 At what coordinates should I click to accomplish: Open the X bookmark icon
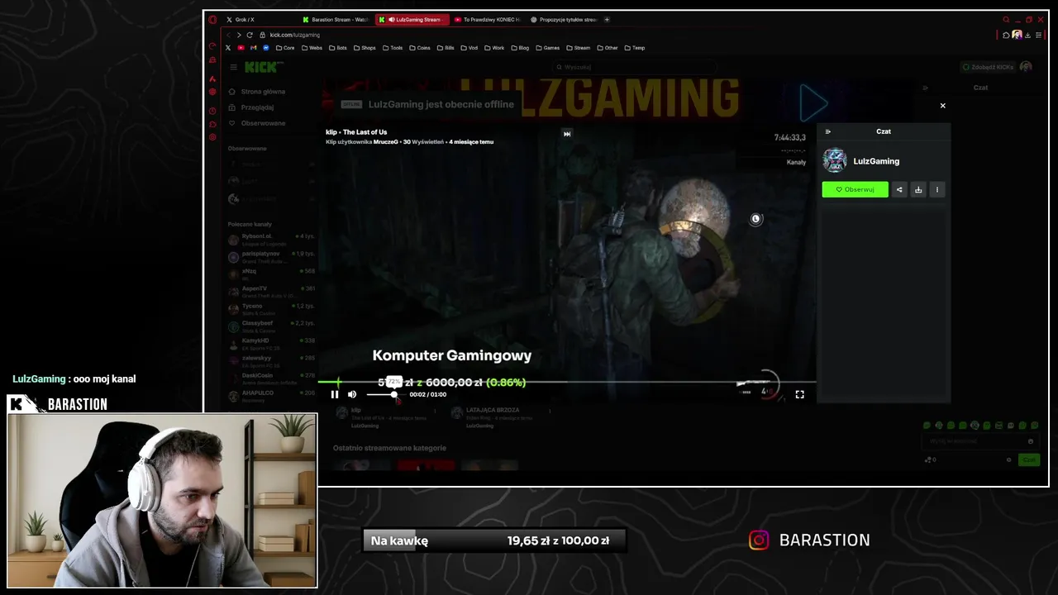coord(228,48)
